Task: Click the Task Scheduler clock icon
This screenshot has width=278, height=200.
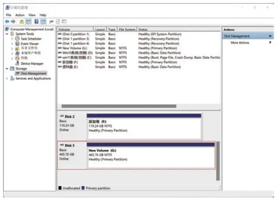Action: pos(17,39)
